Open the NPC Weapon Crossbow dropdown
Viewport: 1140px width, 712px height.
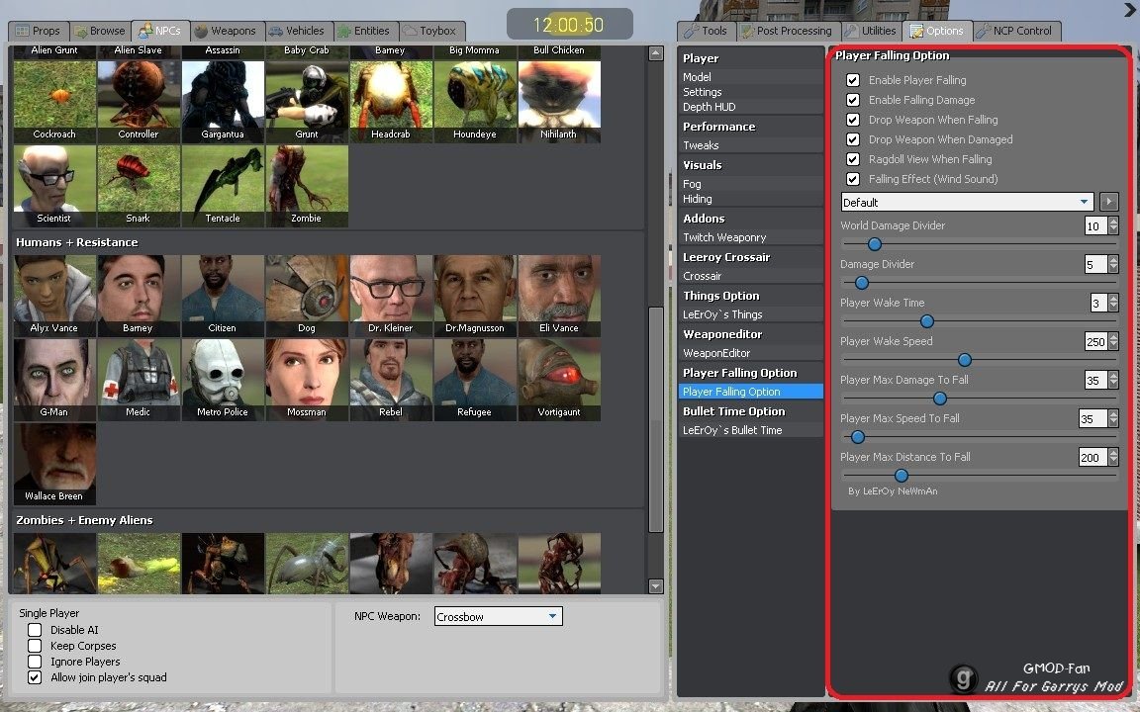coord(498,617)
